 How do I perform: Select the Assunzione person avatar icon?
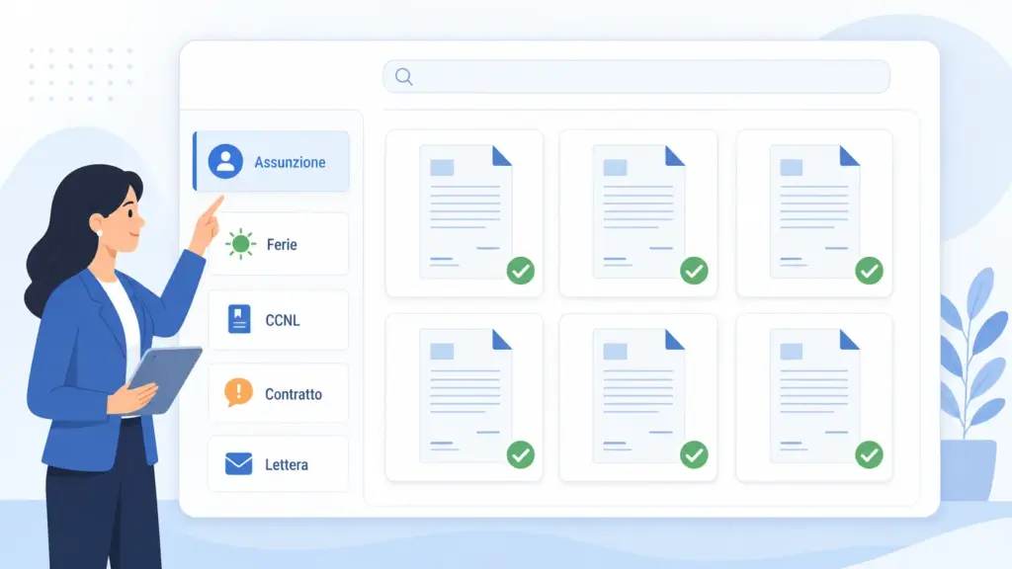pyautogui.click(x=225, y=161)
